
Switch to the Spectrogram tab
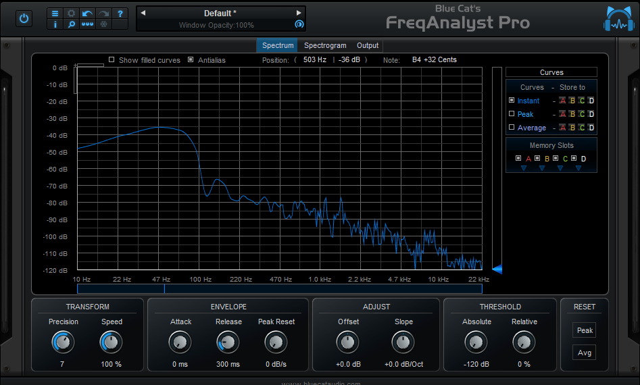coord(325,45)
